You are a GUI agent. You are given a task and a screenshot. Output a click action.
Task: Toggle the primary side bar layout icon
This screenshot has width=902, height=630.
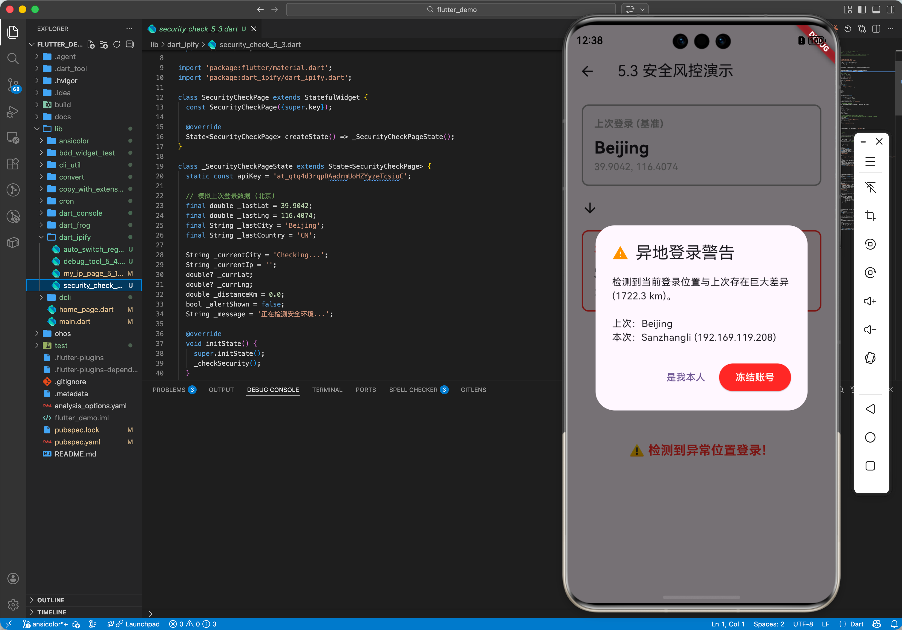[x=861, y=9]
